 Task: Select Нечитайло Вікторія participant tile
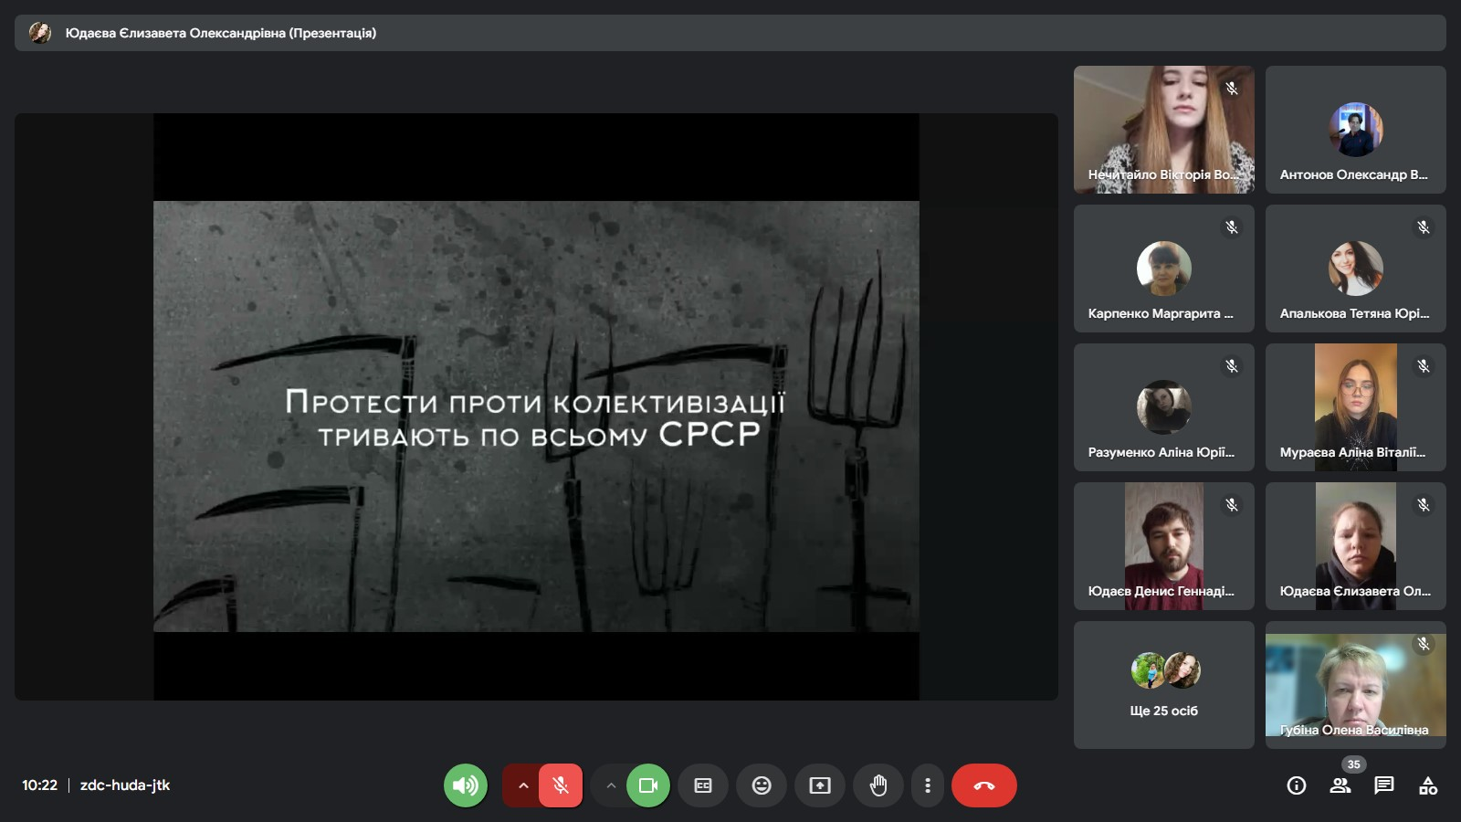coord(1164,130)
